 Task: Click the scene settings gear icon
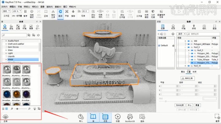pyautogui.click(x=173, y=34)
